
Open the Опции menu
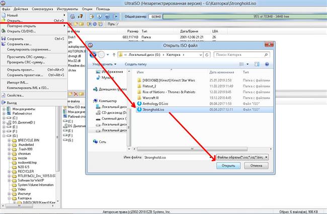[x=87, y=9]
